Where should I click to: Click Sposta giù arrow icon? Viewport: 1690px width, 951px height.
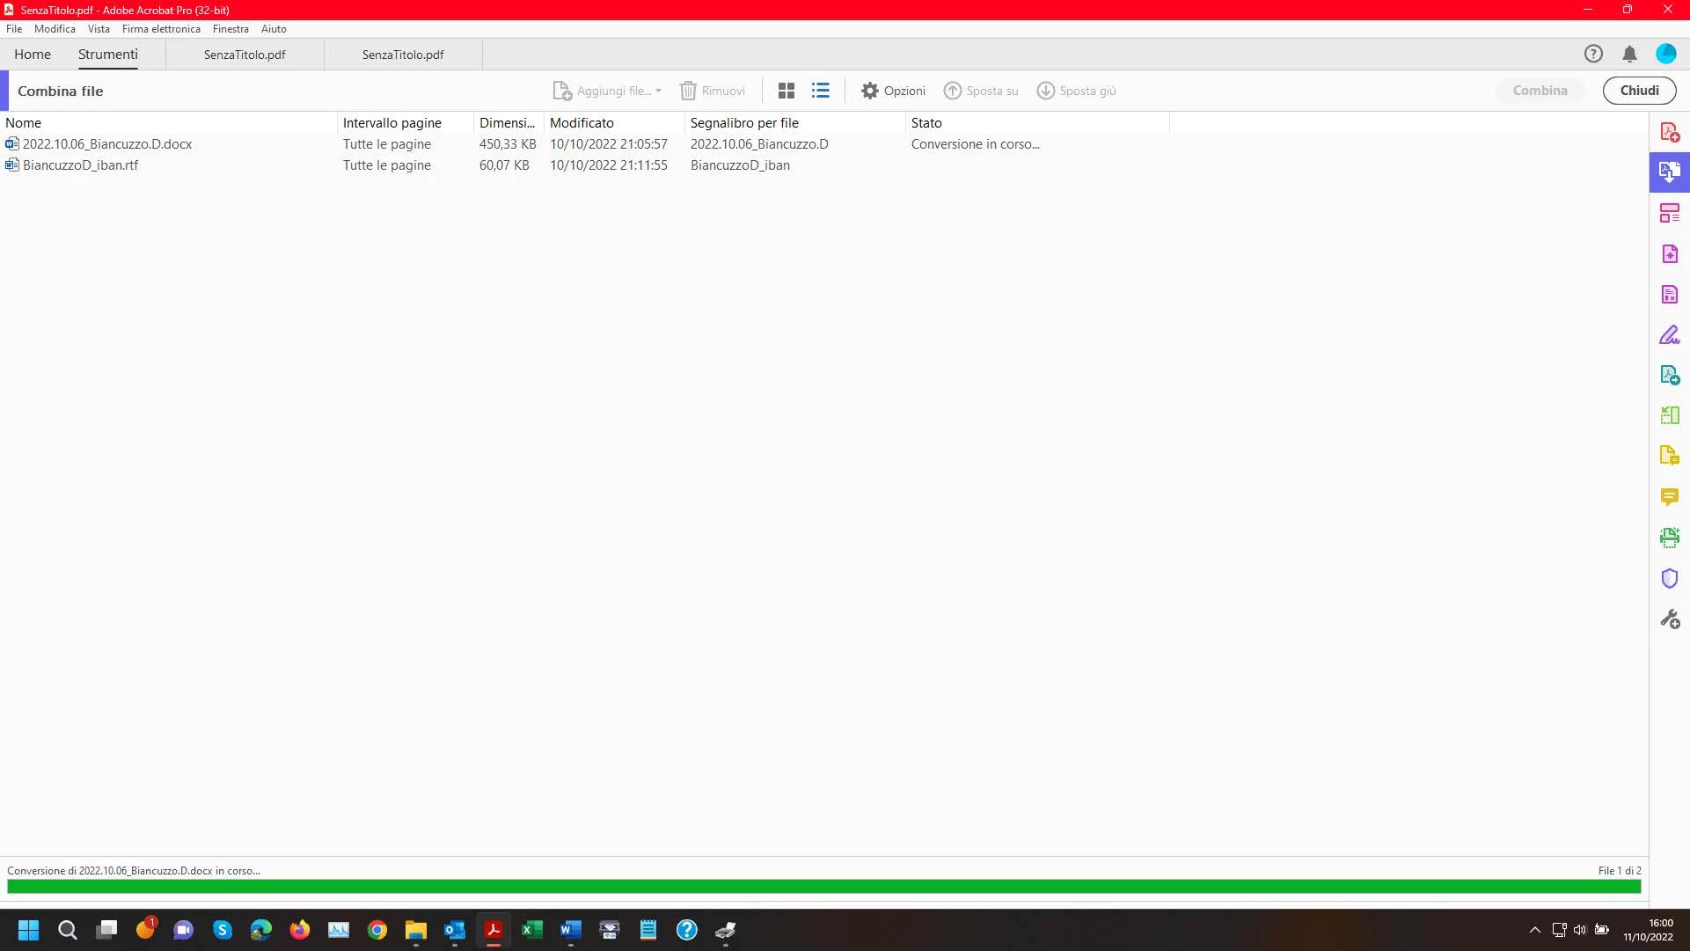click(1045, 91)
